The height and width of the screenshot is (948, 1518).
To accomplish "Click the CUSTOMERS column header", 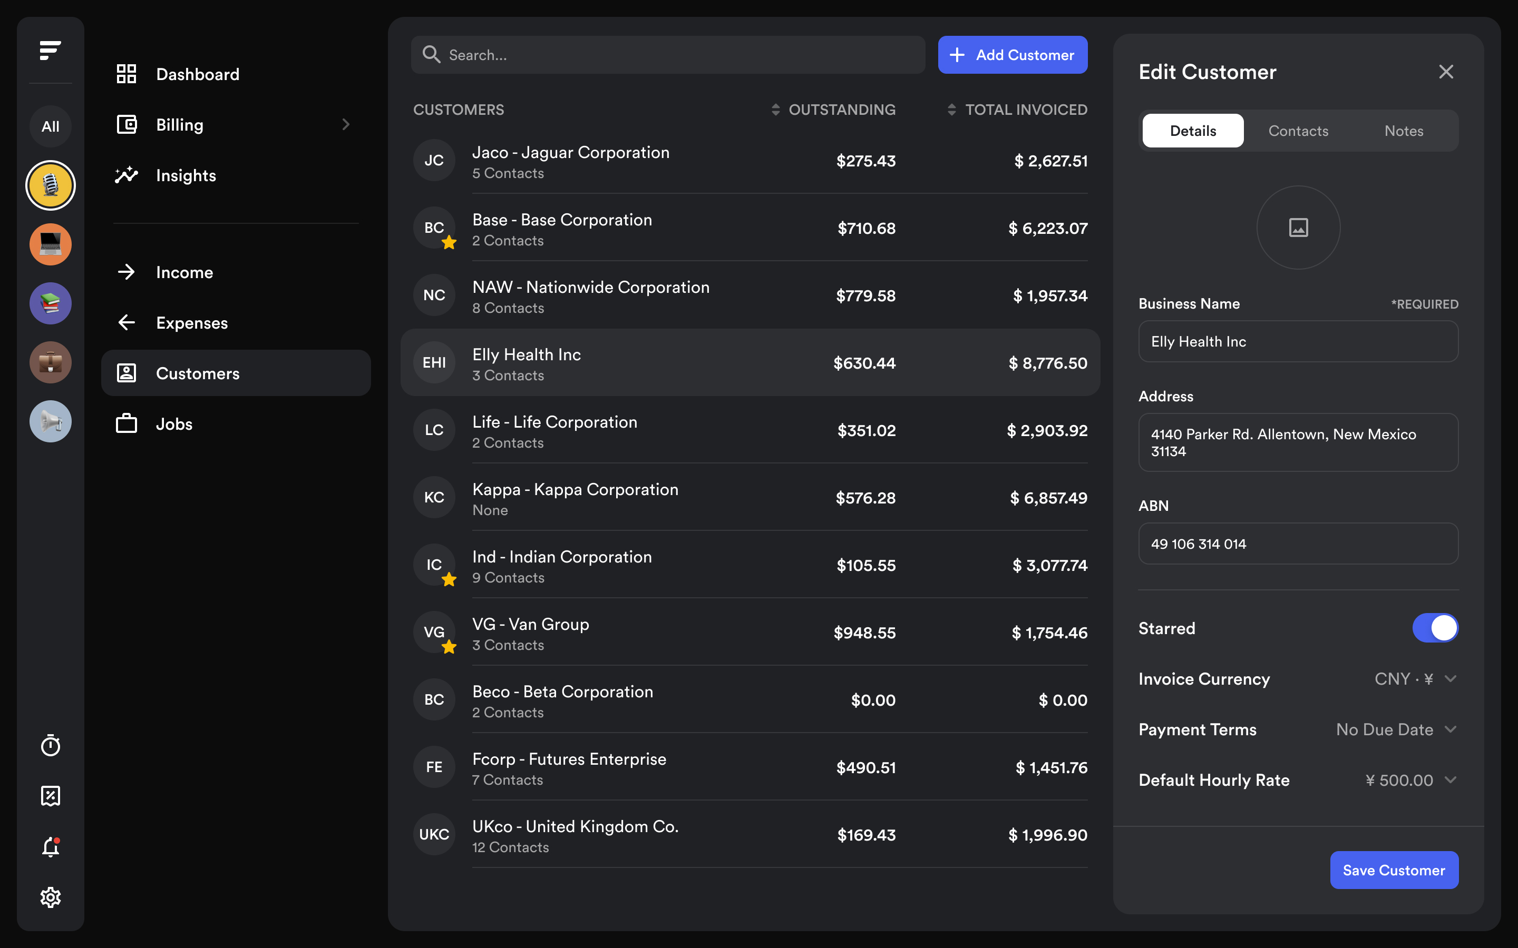I will click(x=459, y=110).
